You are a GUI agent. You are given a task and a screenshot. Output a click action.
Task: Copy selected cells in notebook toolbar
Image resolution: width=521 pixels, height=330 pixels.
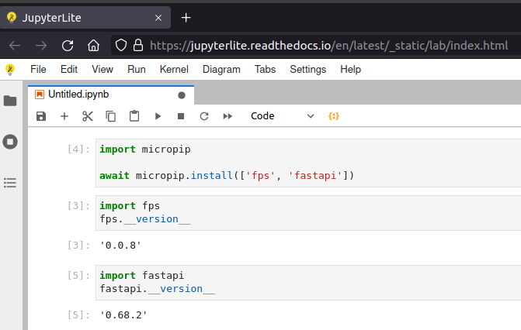[111, 116]
